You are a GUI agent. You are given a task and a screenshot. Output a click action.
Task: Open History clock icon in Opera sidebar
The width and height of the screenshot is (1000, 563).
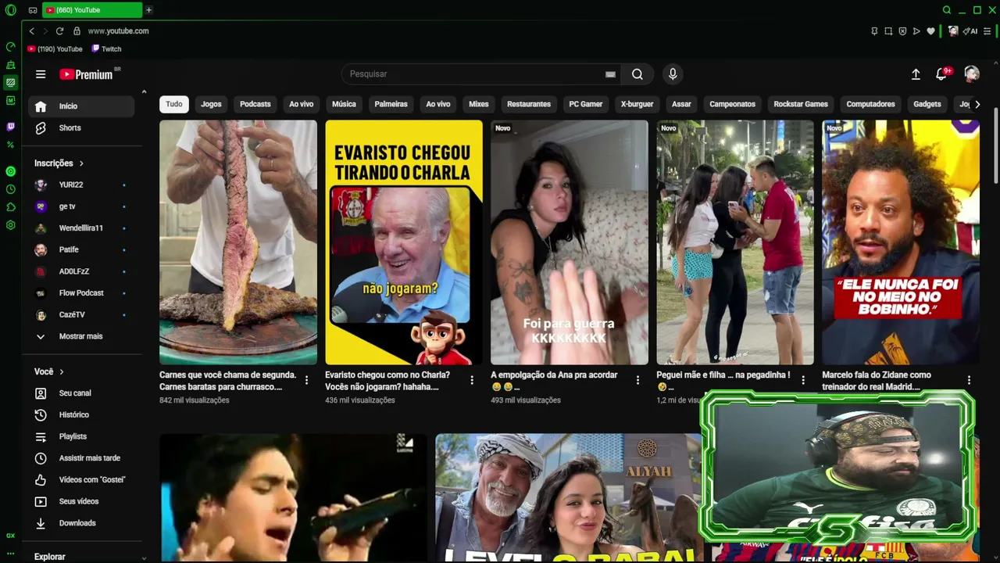[11, 189]
